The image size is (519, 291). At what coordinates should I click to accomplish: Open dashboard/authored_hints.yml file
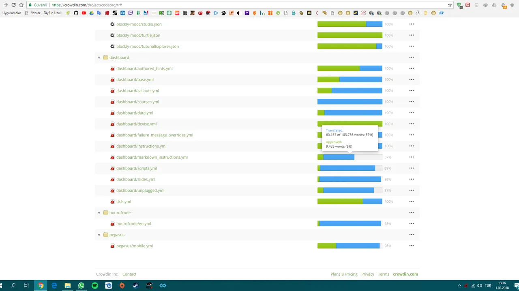tap(144, 68)
